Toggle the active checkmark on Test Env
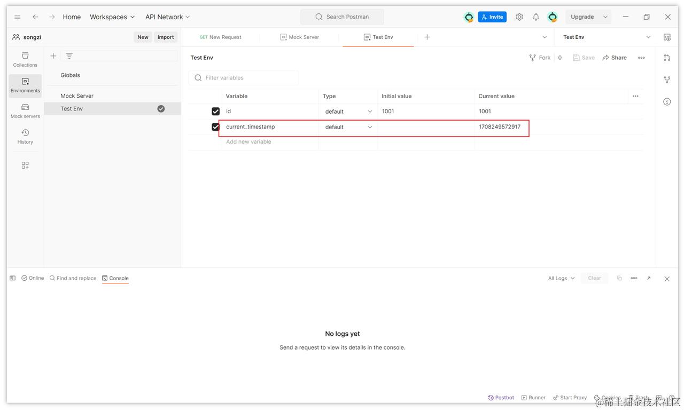The height and width of the screenshot is (411, 684). tap(161, 109)
